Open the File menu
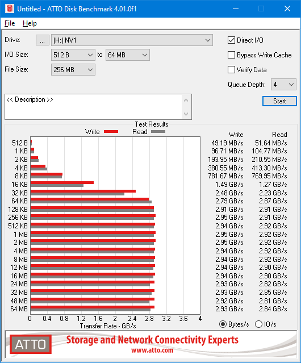Screen dimensions: 301x363 coord(10,23)
